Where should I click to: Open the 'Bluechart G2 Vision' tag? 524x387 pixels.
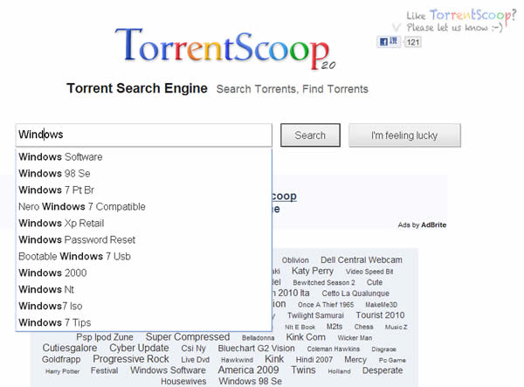click(256, 349)
